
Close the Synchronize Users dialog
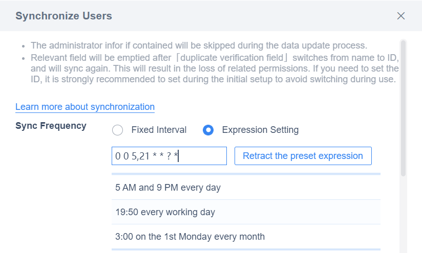[400, 16]
